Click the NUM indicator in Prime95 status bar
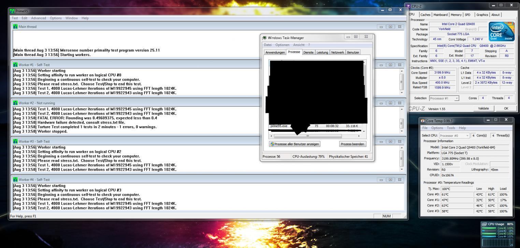The image size is (520, 248). click(x=387, y=216)
